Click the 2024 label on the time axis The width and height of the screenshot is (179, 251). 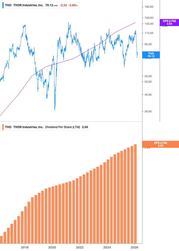[107, 247]
